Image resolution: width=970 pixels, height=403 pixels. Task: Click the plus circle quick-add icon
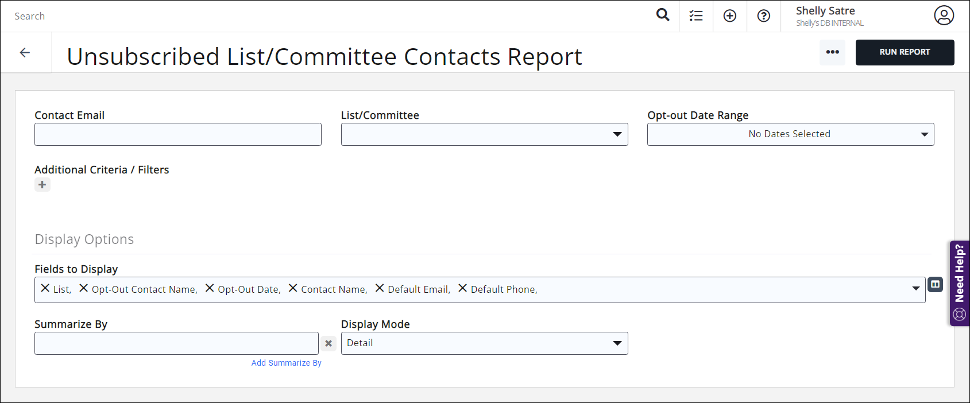click(729, 16)
